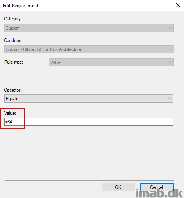The width and height of the screenshot is (184, 198).
Task: Open the Rule type Value combo box
Action: point(111,62)
